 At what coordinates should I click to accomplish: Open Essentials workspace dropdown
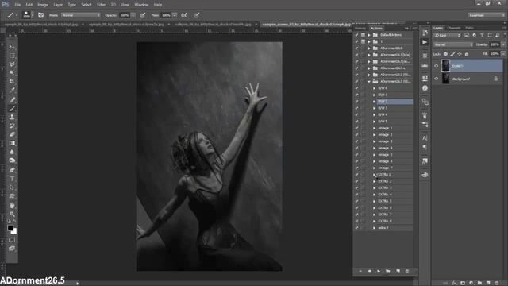pyautogui.click(x=486, y=15)
